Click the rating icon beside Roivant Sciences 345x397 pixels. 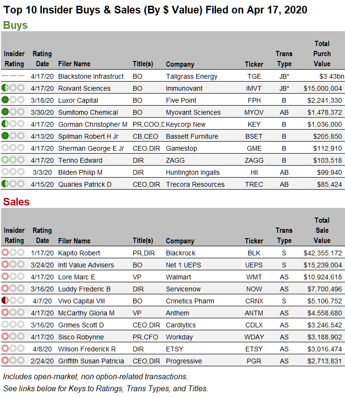[13, 88]
